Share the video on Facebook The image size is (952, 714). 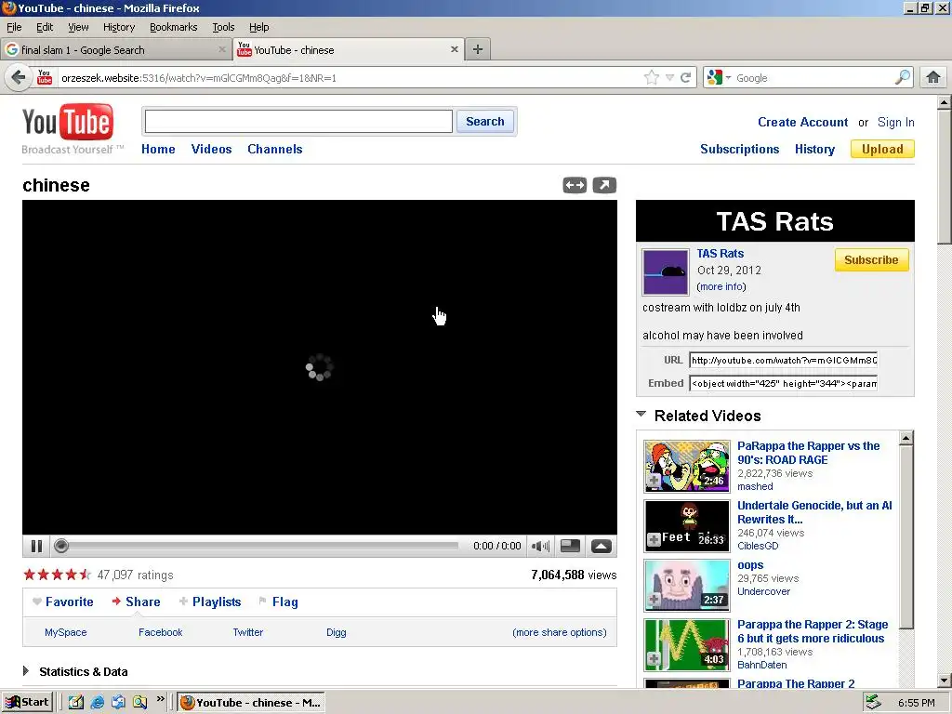point(160,632)
